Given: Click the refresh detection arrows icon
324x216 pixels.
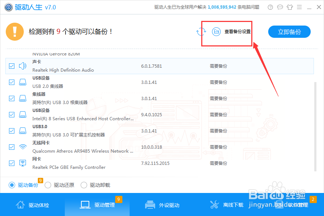Looking at the screenshot, I should click(x=201, y=32).
